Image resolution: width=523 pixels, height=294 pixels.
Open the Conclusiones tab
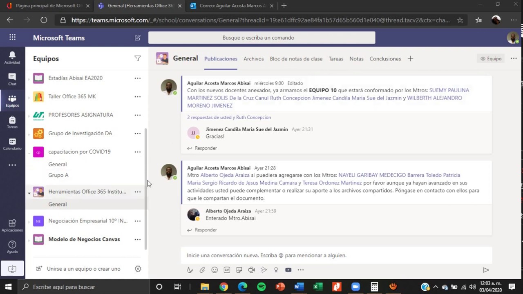point(385,59)
